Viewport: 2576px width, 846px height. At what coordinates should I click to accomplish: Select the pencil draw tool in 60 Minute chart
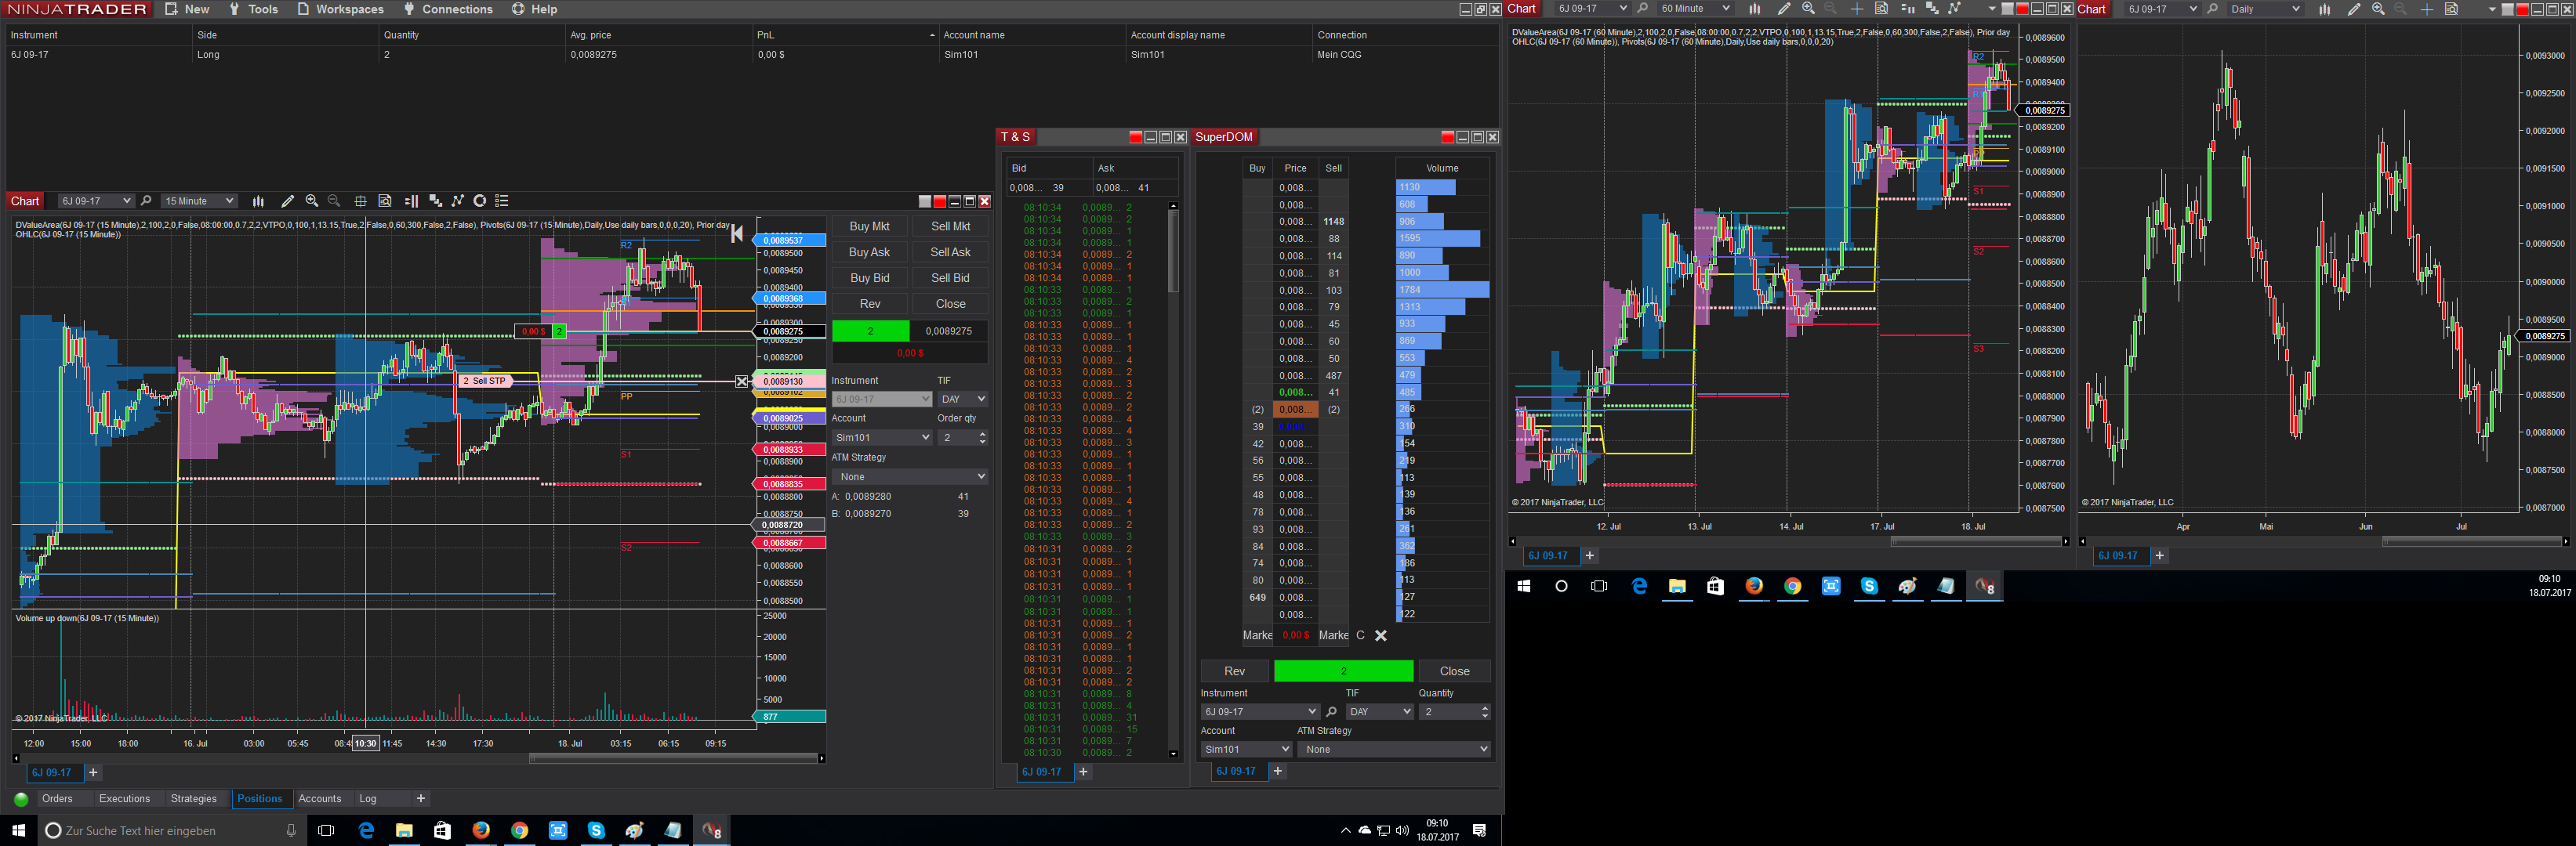[1783, 9]
